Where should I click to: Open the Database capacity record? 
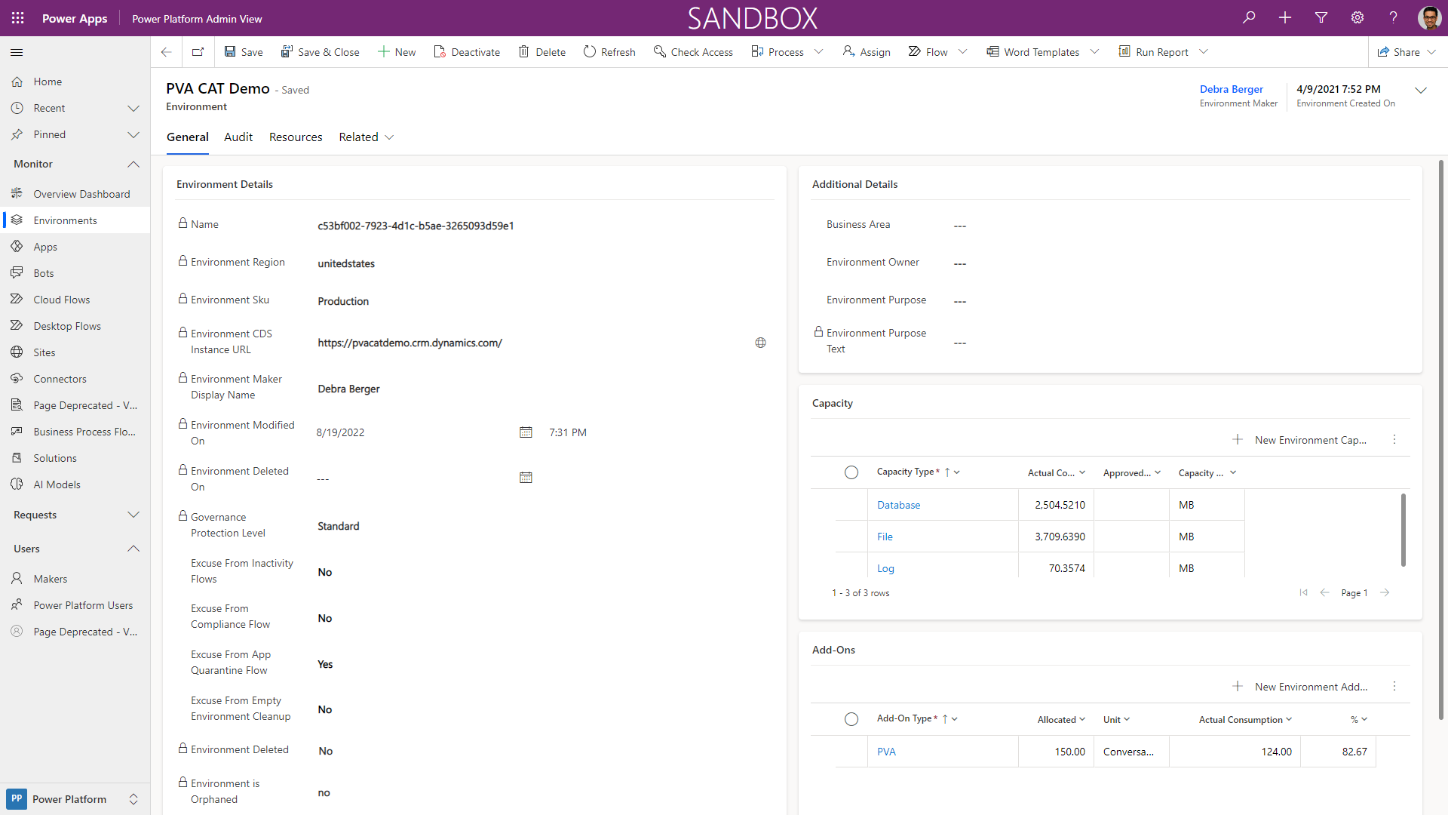pos(898,505)
